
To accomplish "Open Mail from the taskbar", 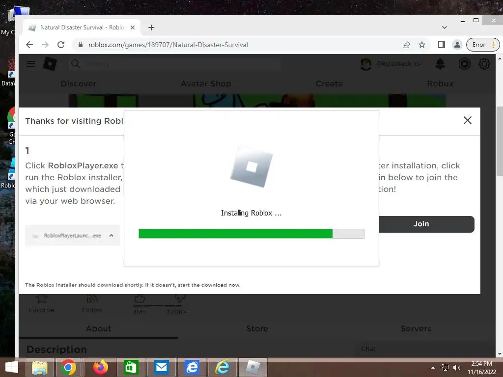I will (161, 367).
